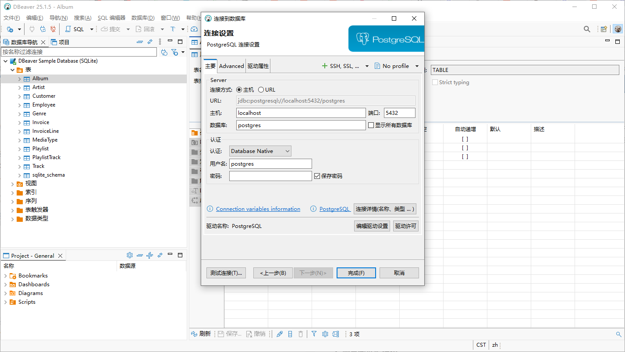The width and height of the screenshot is (625, 352).
Task: Expand the Bookmarks folder in Project panel
Action: coord(5,276)
